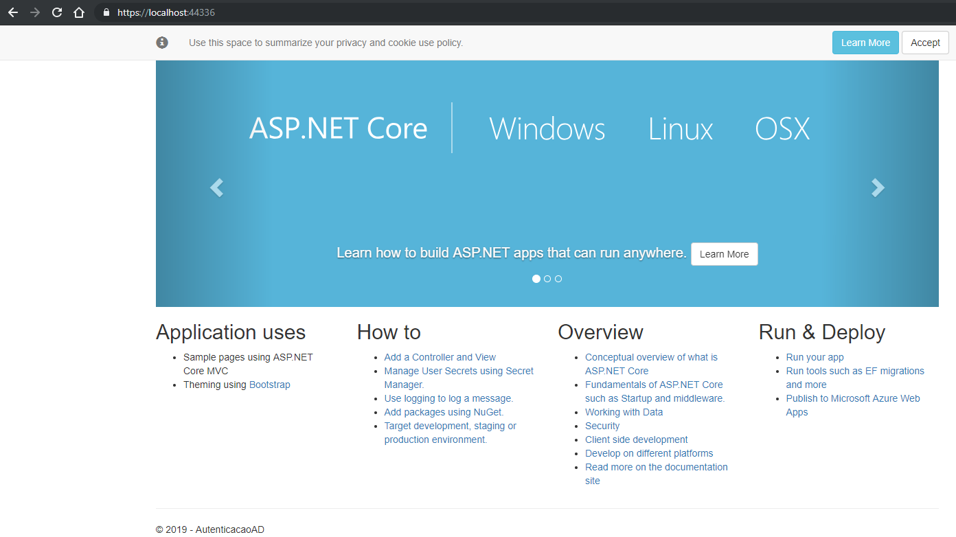Show previous carousel slide
The image size is (956, 537).
tap(217, 187)
